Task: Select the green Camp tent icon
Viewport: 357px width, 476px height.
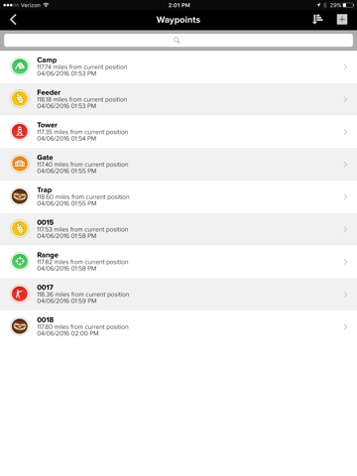Action: (20, 66)
